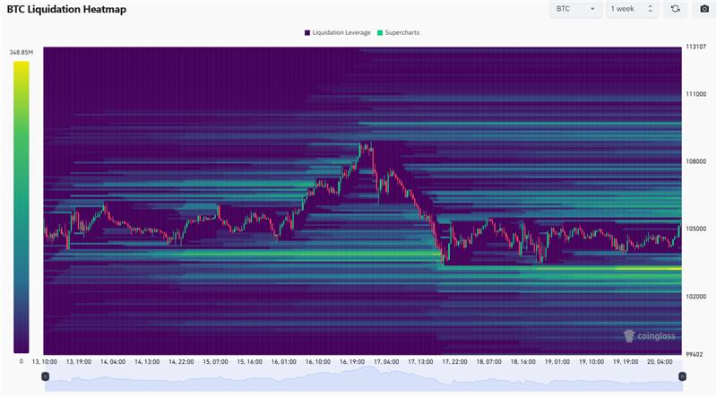717x397 pixels.
Task: Click the 105000 price axis label
Action: tap(695, 229)
